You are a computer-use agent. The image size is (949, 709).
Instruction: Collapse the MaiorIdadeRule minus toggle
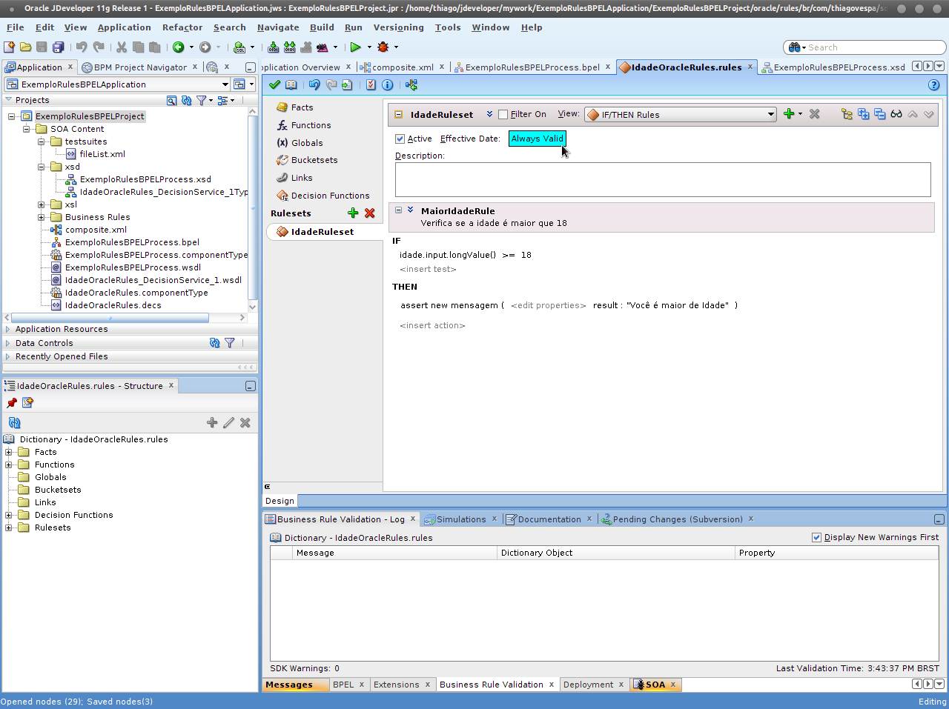398,210
